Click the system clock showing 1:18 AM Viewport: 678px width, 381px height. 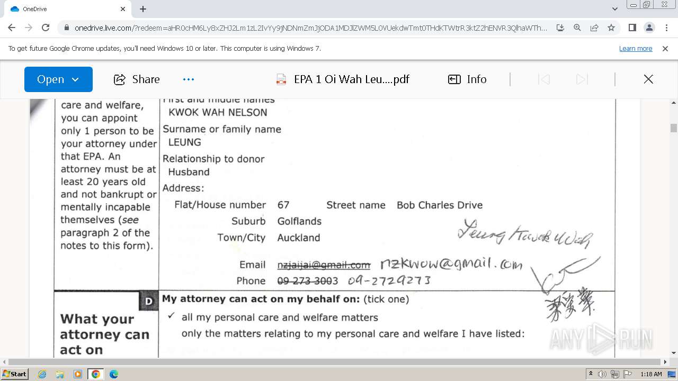click(x=651, y=374)
